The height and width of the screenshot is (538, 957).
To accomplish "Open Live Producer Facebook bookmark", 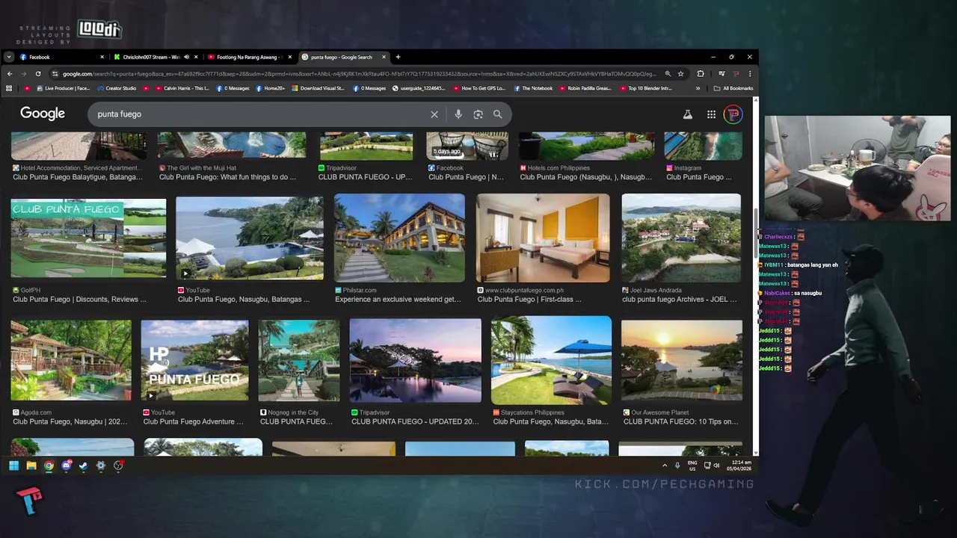I will coord(63,88).
